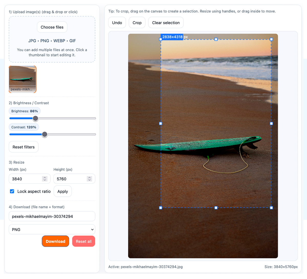Click the bottom-center crop selection handle

point(216,208)
